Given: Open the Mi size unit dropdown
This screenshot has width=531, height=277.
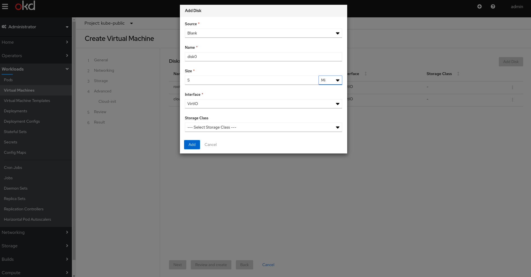Looking at the screenshot, I should (330, 80).
